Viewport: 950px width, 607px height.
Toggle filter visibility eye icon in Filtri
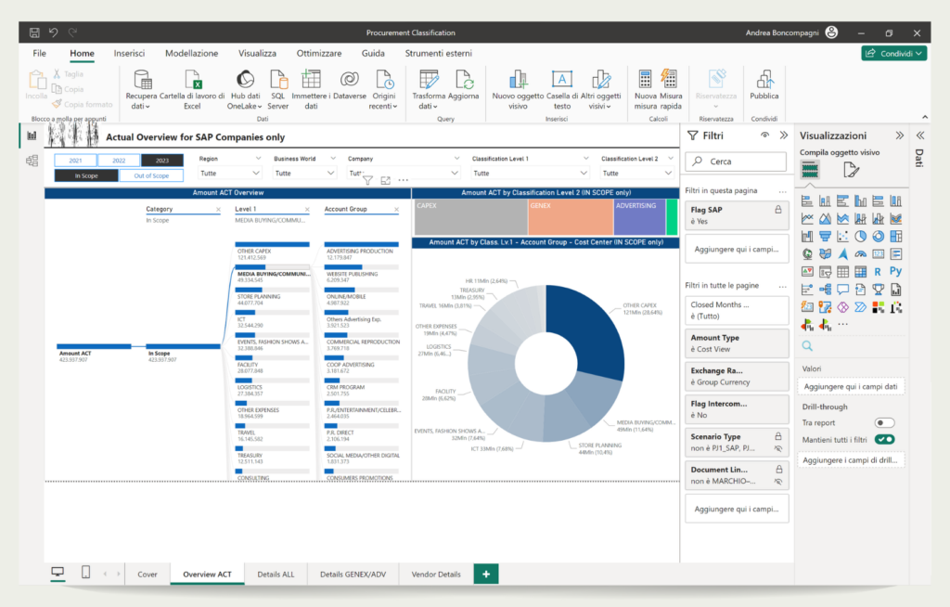pos(765,136)
